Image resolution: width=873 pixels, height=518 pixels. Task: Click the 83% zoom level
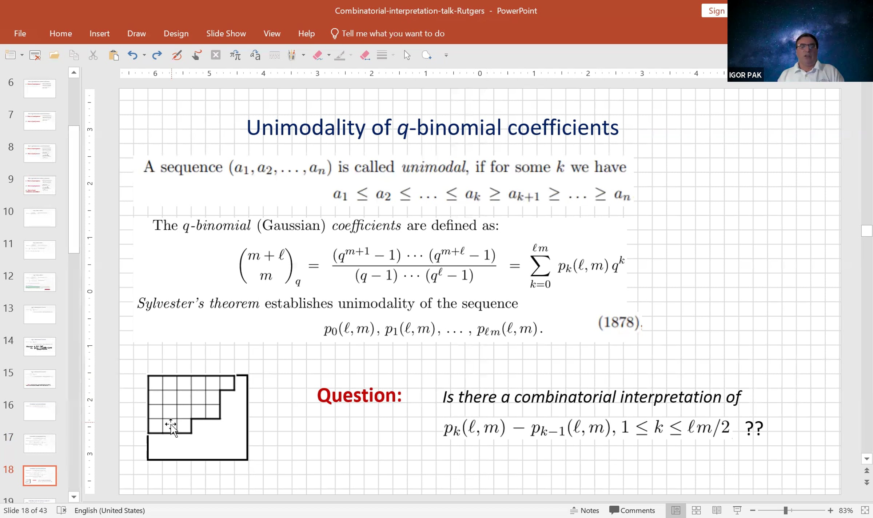846,510
